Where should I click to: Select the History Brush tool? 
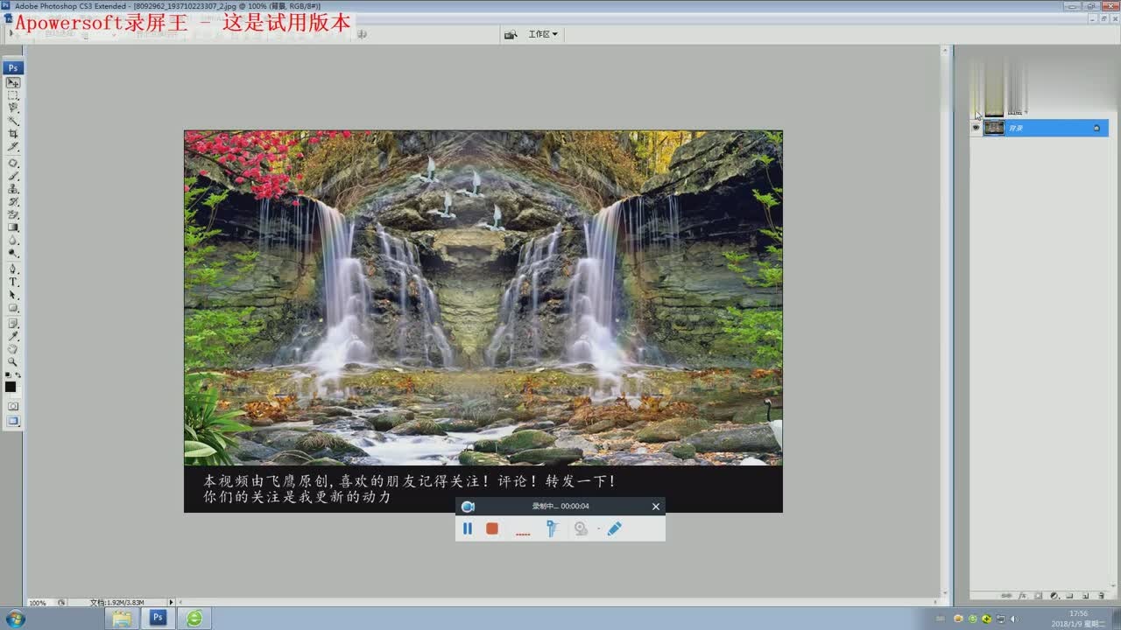(x=13, y=201)
